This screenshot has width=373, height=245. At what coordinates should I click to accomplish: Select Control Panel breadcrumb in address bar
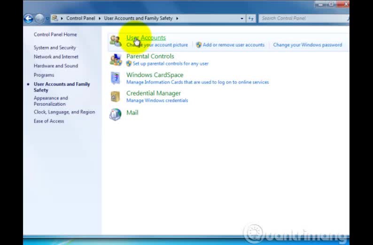click(81, 18)
